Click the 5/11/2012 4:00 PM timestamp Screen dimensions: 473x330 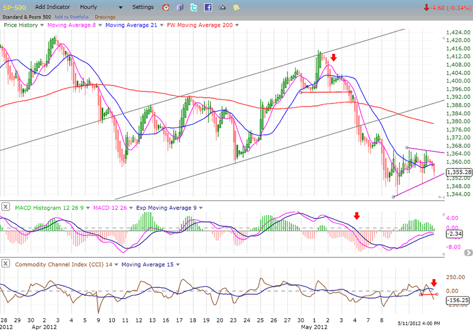click(419, 323)
